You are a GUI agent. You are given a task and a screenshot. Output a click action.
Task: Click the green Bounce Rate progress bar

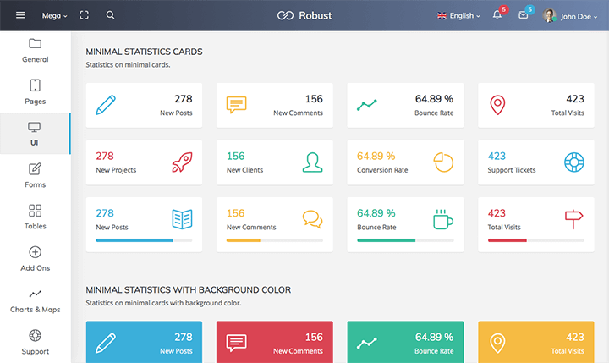coord(405,240)
